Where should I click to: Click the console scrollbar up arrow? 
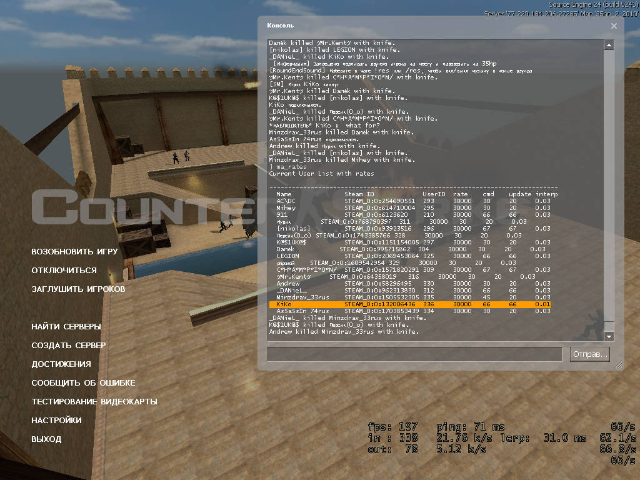[x=609, y=45]
